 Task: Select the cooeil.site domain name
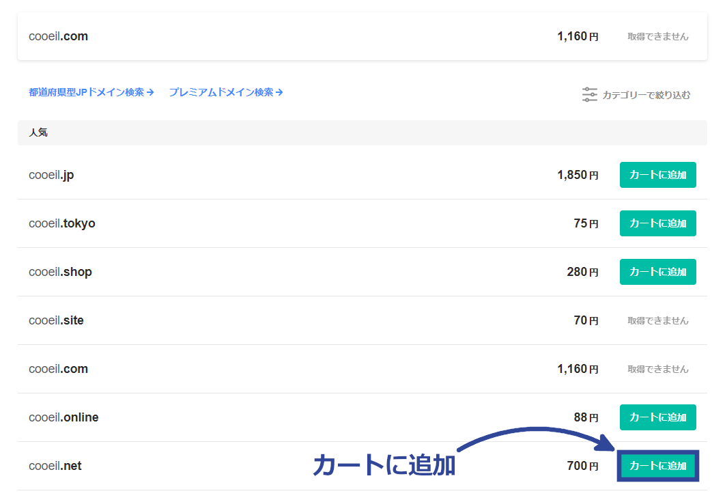pyautogui.click(x=56, y=320)
